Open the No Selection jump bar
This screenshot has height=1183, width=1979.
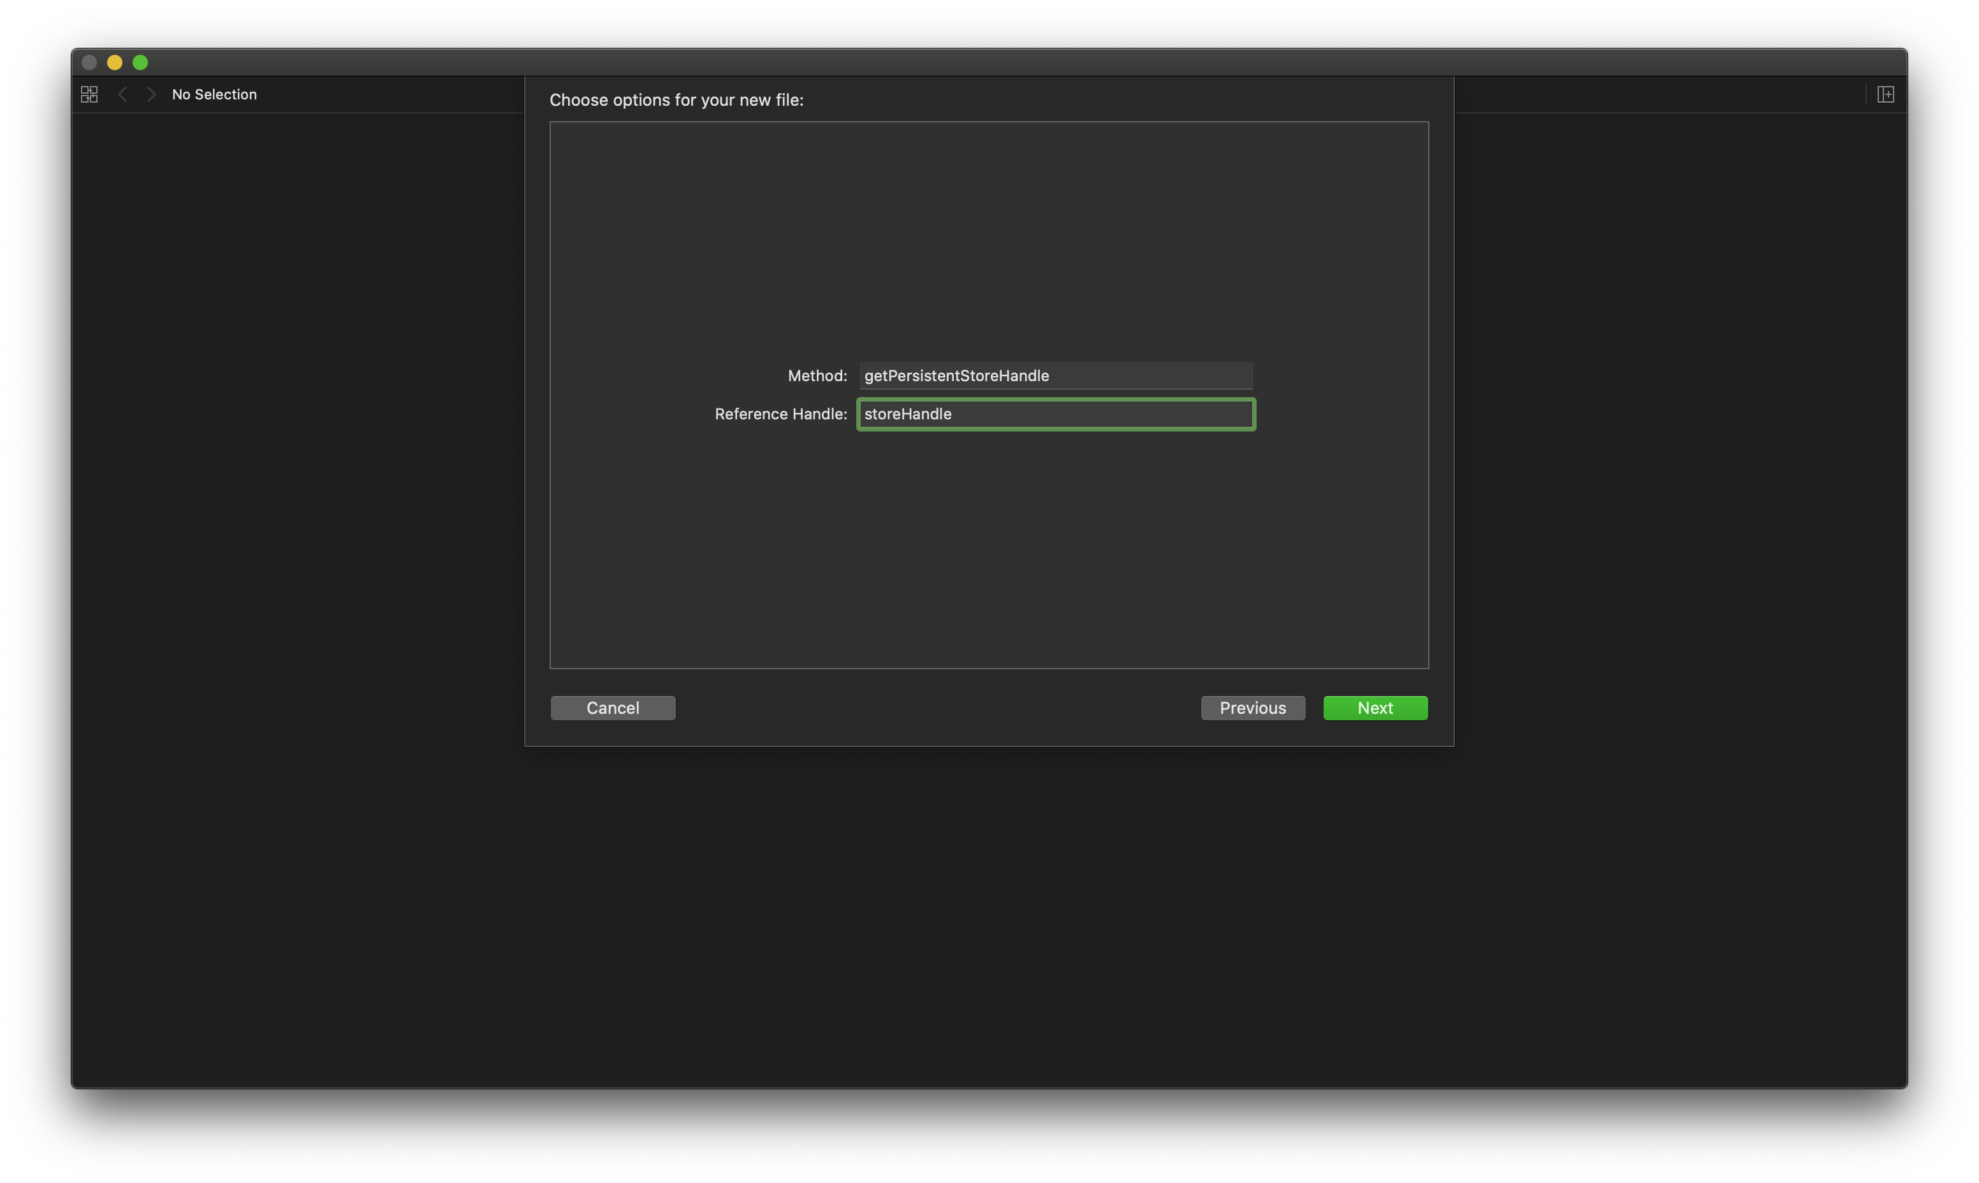214,94
